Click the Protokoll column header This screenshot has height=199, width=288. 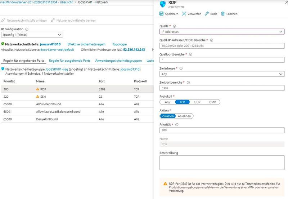140,81
